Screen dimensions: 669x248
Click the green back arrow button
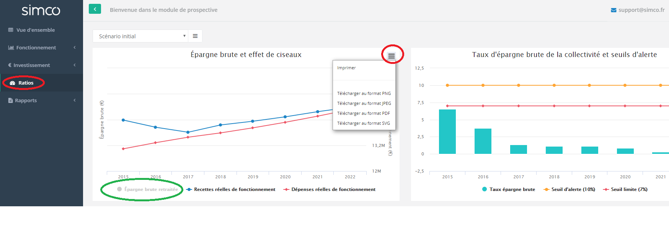95,9
